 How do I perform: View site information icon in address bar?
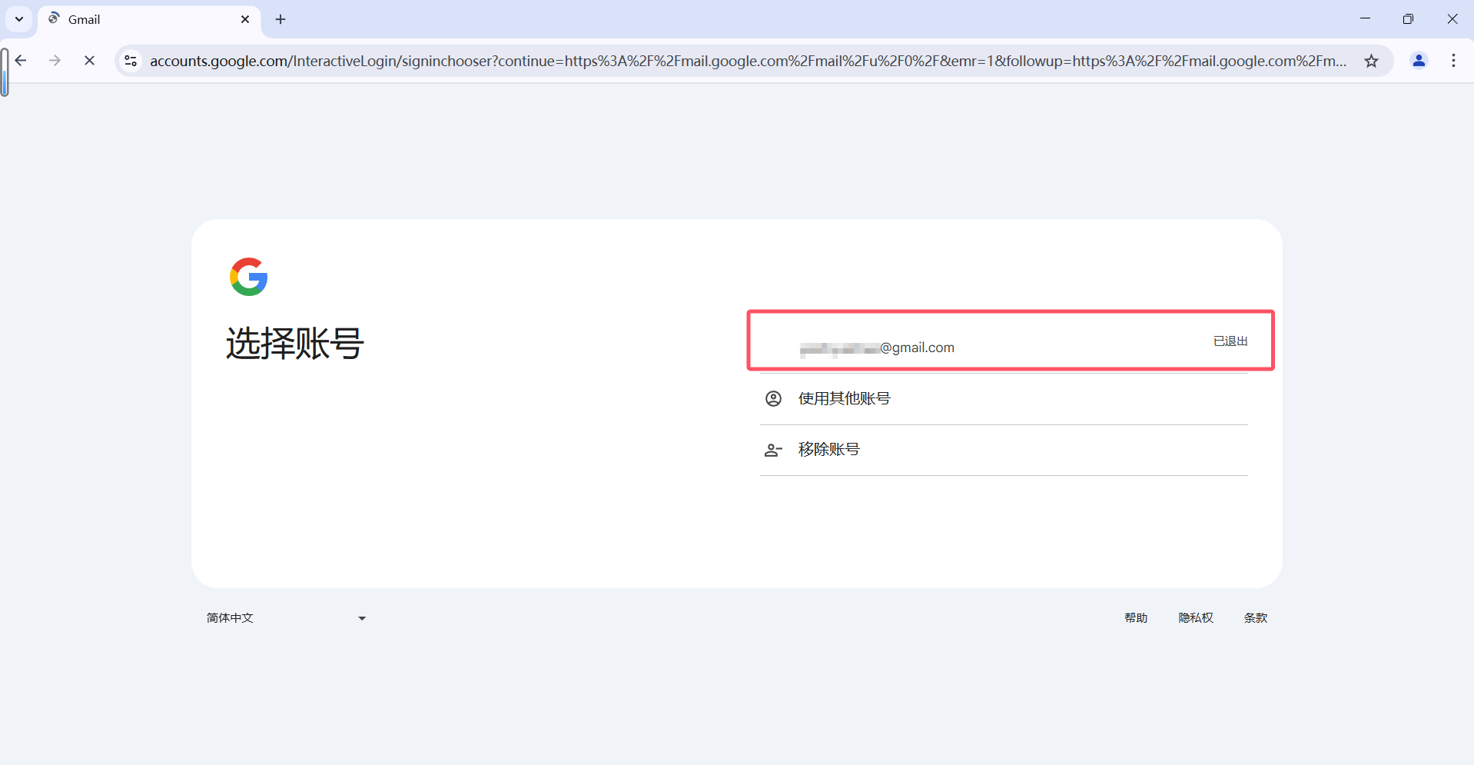(131, 61)
